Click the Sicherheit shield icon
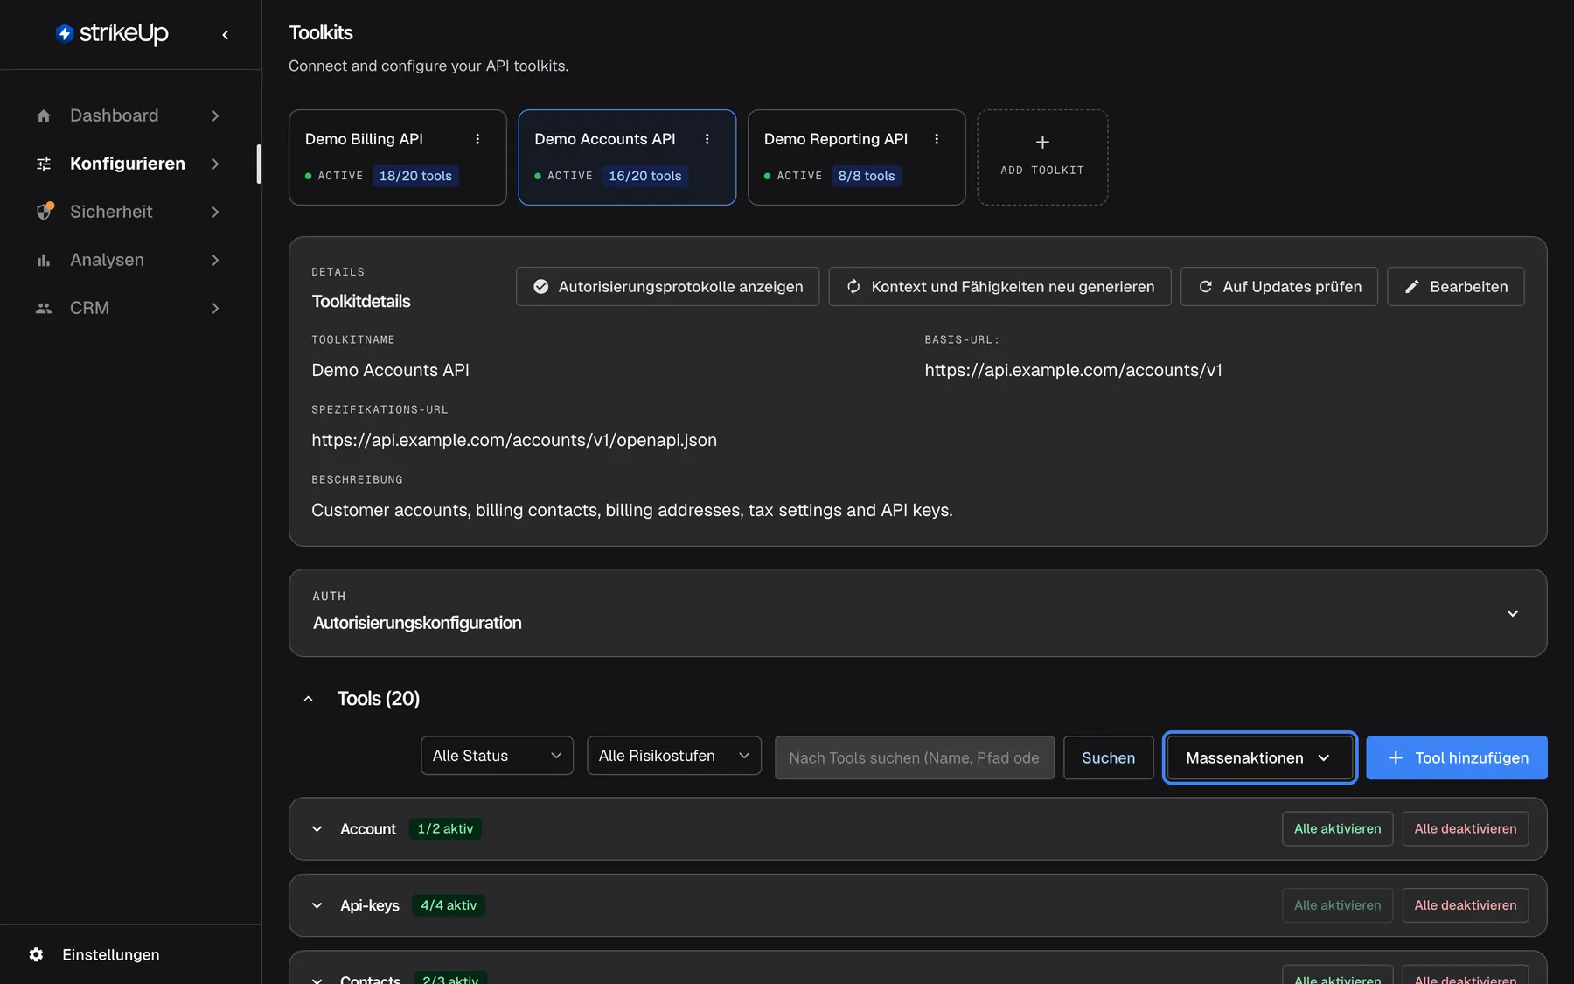The width and height of the screenshot is (1574, 984). (44, 212)
